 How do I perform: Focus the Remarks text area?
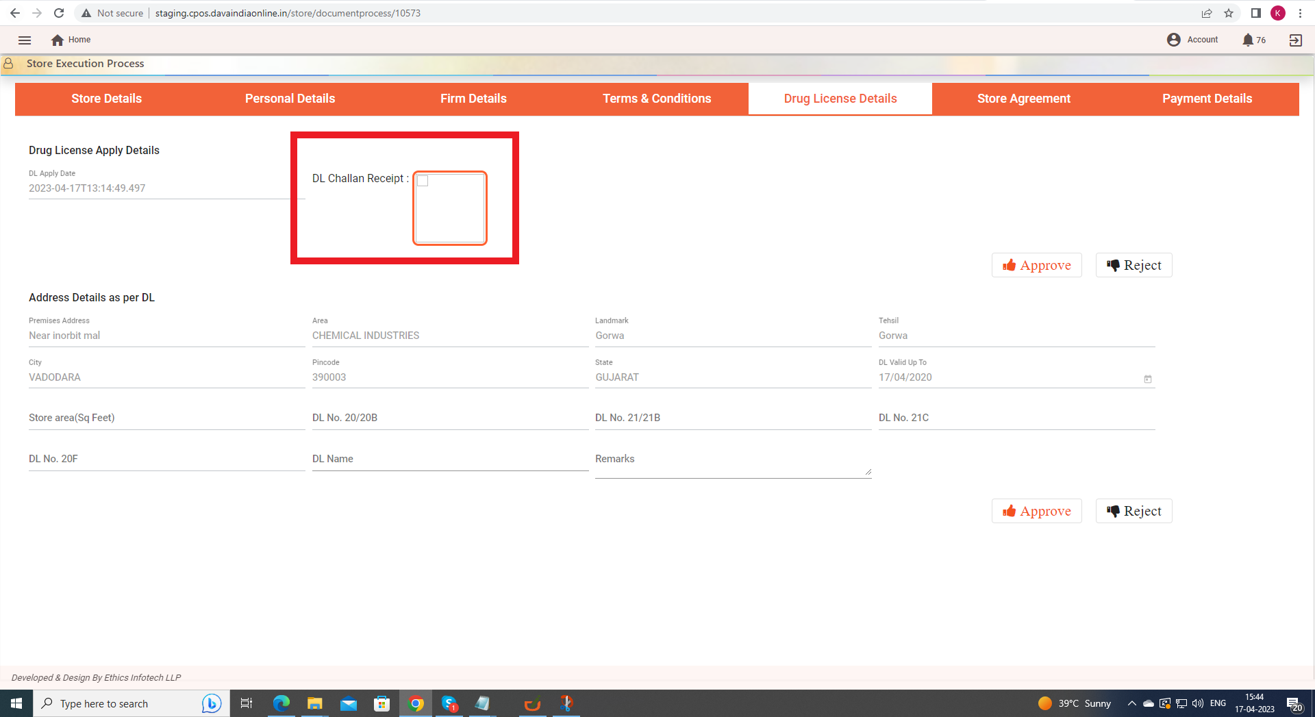click(733, 461)
